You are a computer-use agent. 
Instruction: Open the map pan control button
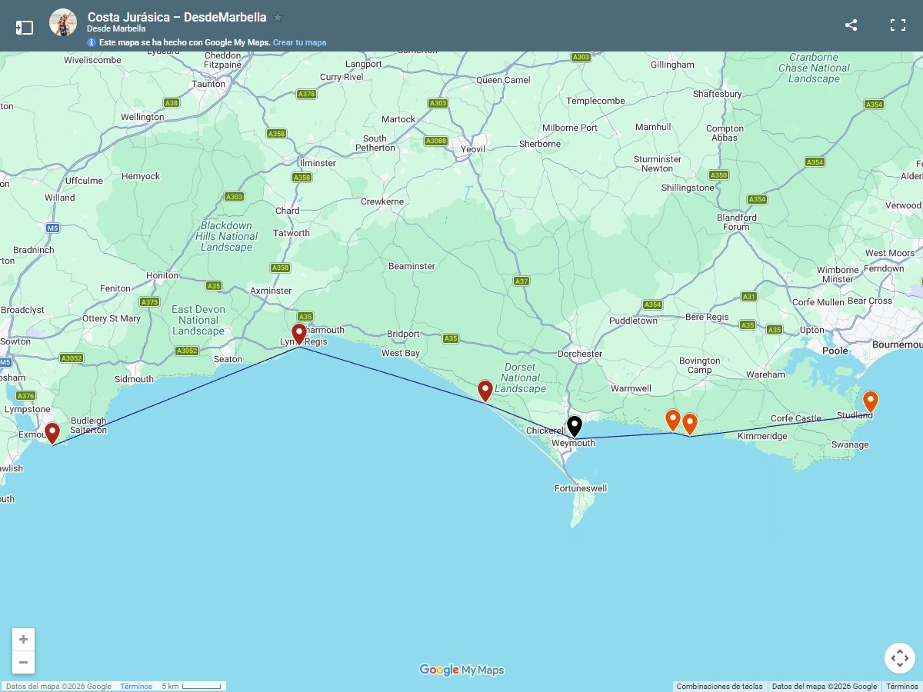(x=900, y=658)
